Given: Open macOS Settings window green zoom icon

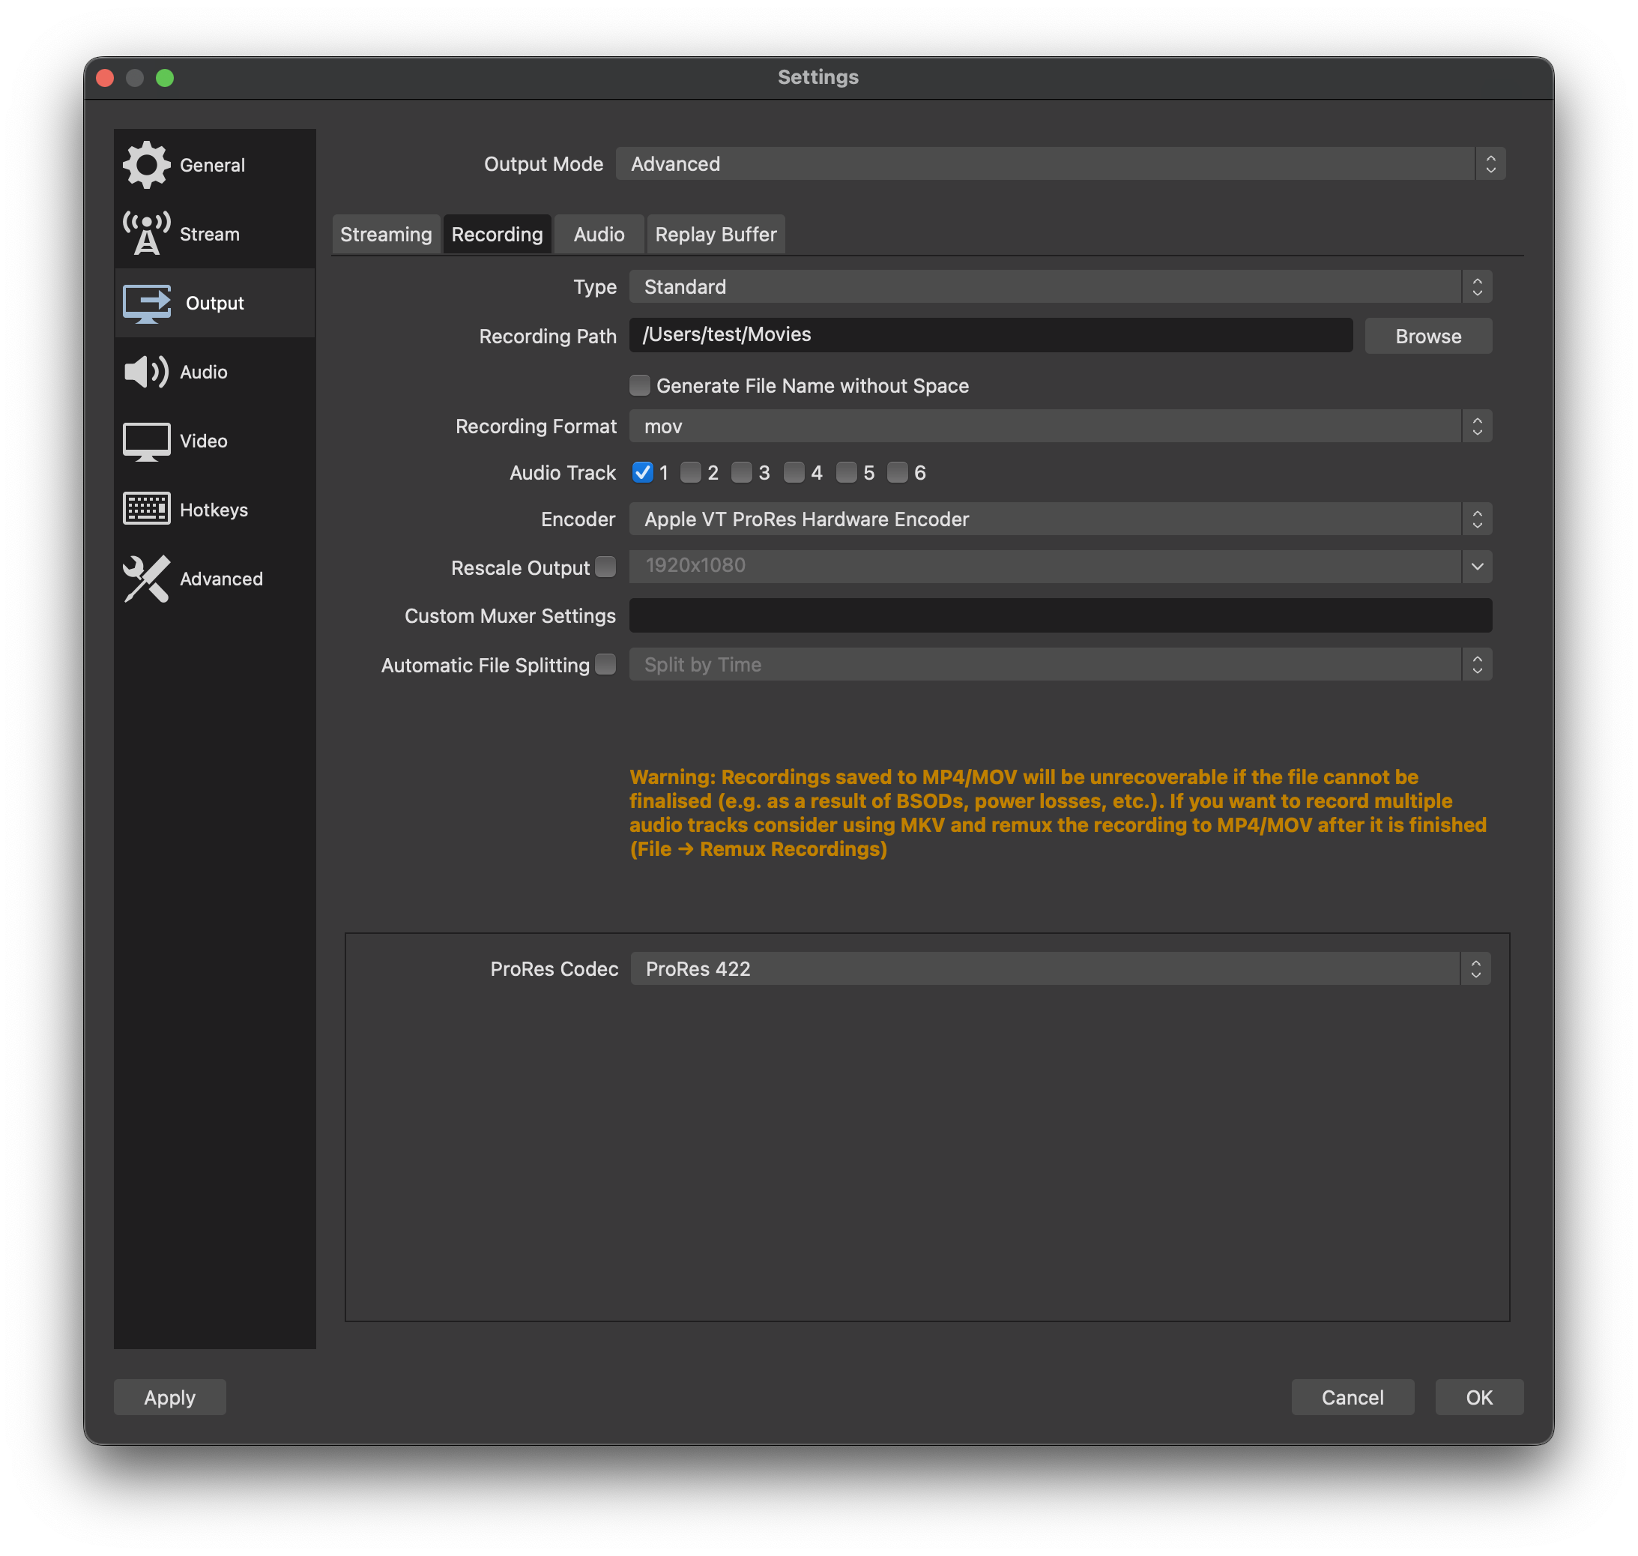Looking at the screenshot, I should click(166, 77).
